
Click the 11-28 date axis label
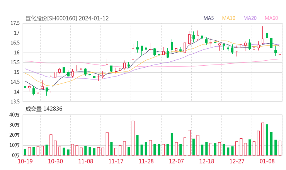146,161
